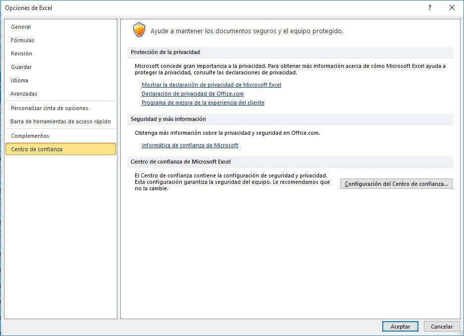
Task: Open the General options category
Action: coord(60,27)
